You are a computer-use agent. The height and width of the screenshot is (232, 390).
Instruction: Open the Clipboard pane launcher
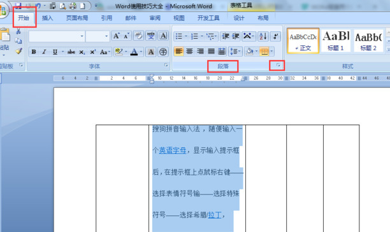(21, 65)
